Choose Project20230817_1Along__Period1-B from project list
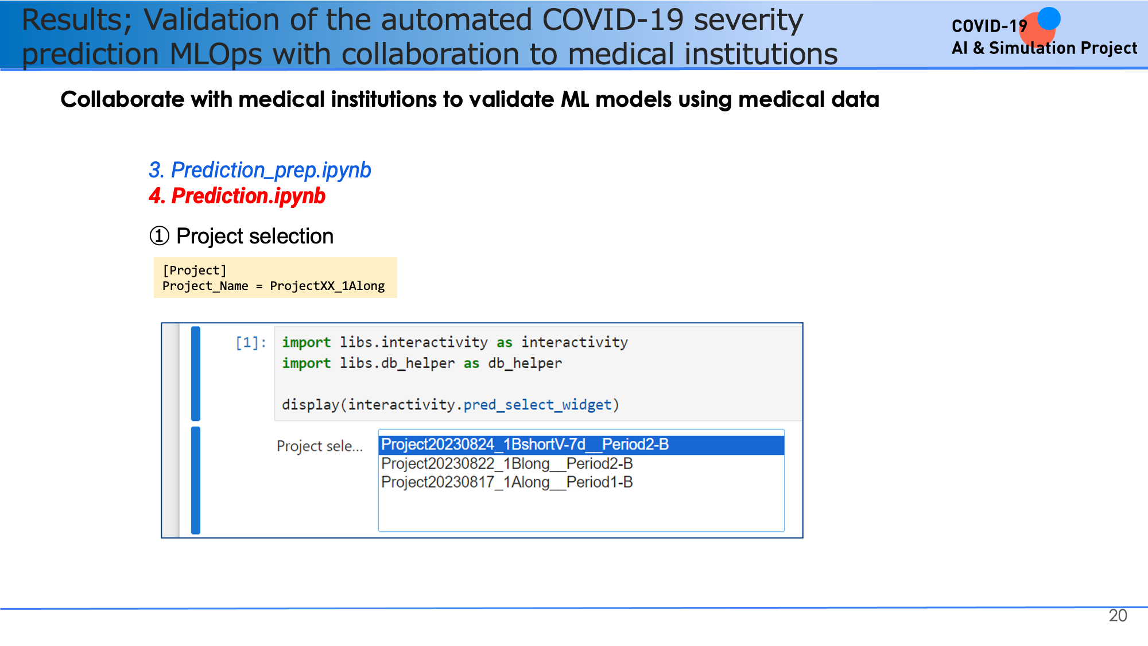 [x=507, y=482]
